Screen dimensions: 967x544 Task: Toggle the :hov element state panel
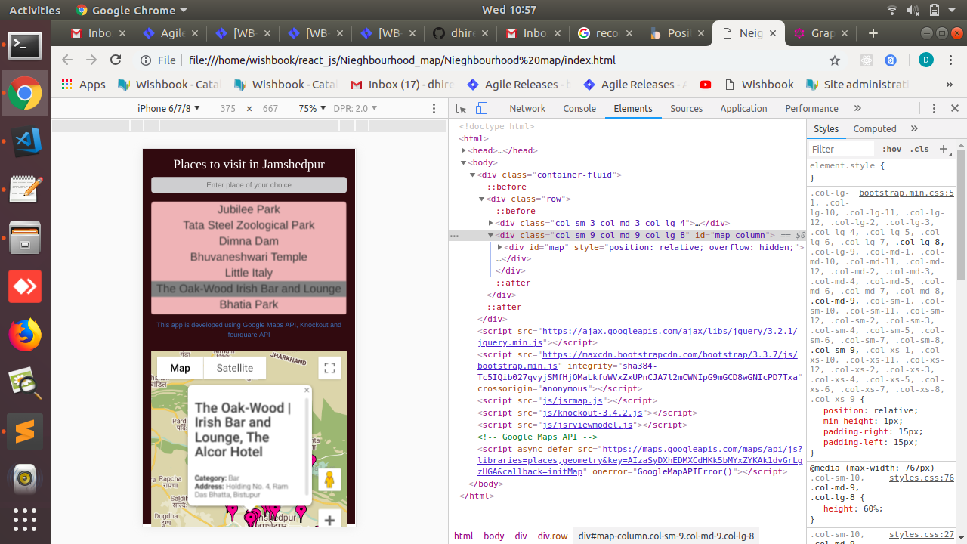click(891, 150)
